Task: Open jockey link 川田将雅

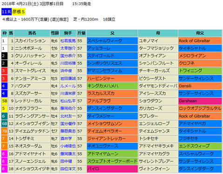Action: 68,63
